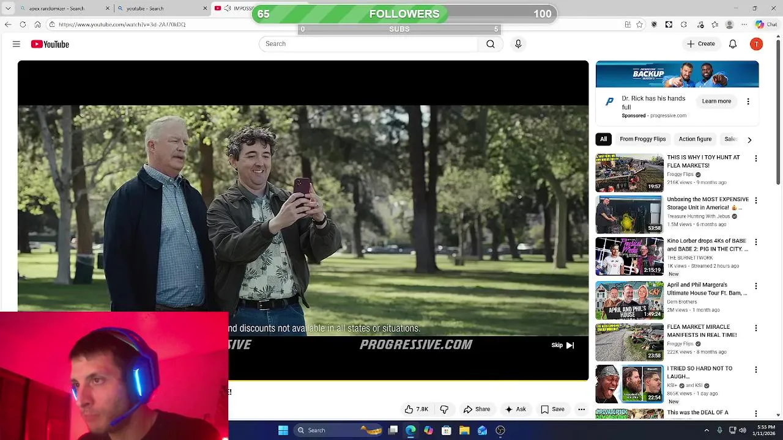Viewport: 783px width, 440px height.
Task: Add this page to favorites star
Action: coord(640,24)
